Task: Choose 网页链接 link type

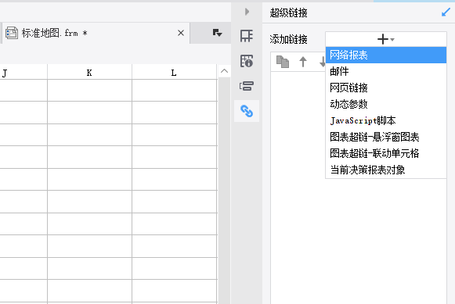Action: point(385,88)
